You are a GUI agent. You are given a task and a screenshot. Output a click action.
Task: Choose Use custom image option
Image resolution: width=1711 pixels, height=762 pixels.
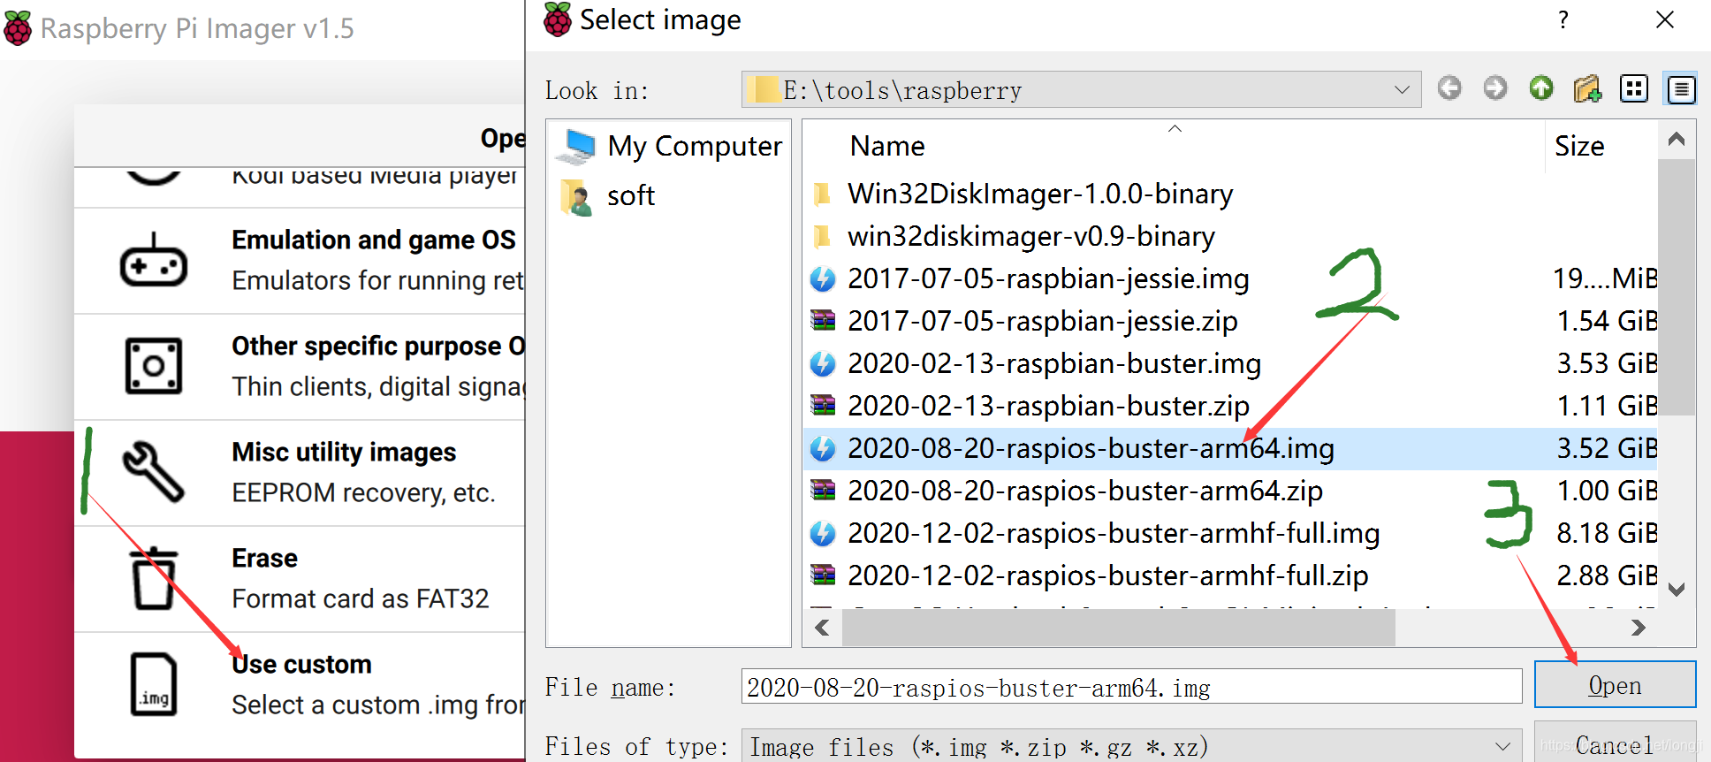click(300, 684)
